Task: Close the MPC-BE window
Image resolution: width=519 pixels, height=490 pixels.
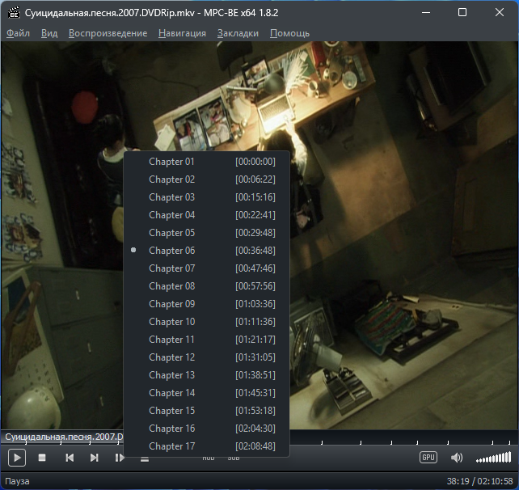Action: tap(500, 13)
